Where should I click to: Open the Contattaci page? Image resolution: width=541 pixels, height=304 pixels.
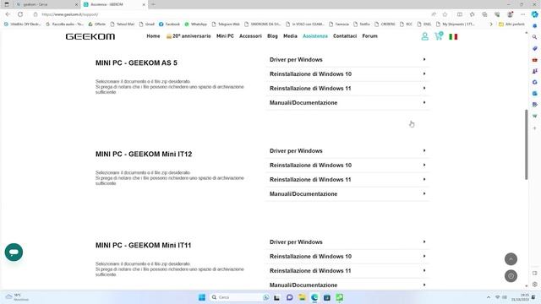tap(345, 35)
